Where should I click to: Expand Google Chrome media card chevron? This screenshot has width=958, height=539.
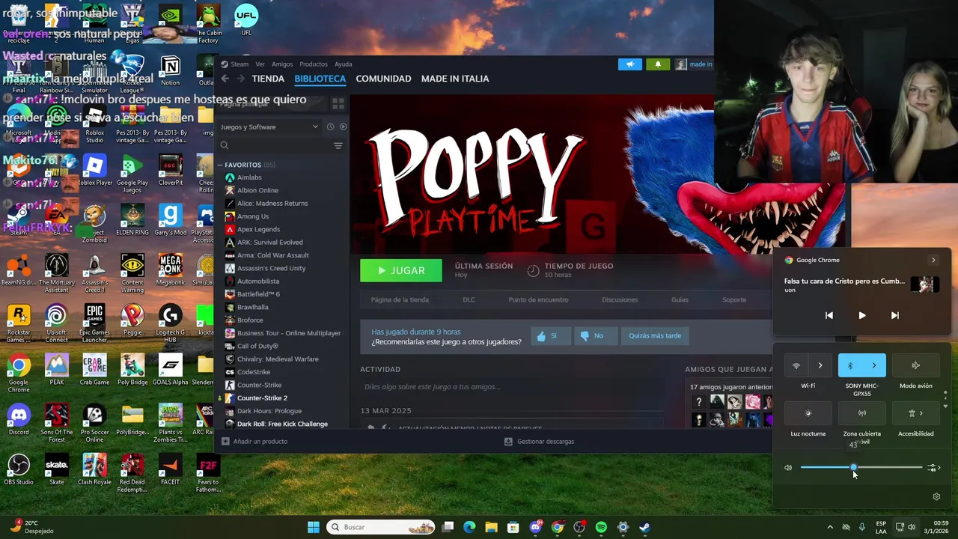point(933,260)
